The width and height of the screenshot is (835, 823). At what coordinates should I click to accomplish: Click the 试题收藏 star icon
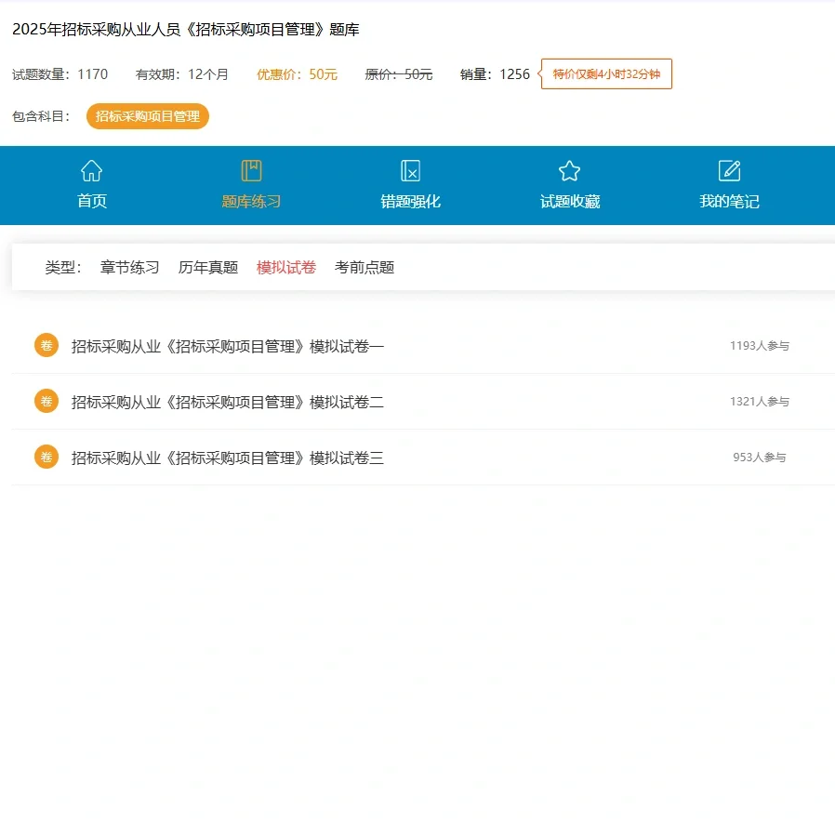(568, 170)
